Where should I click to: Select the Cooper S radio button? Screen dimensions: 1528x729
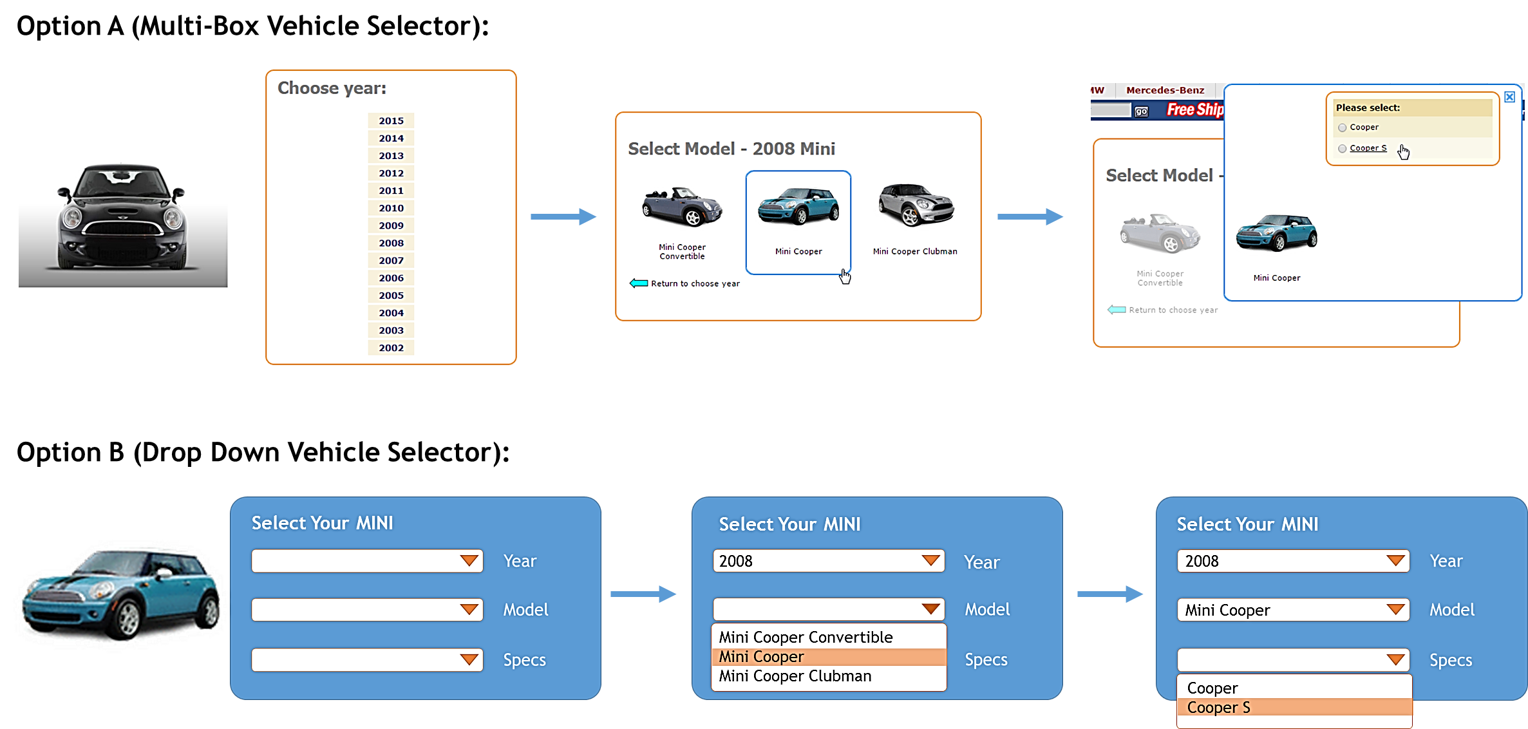point(1342,149)
